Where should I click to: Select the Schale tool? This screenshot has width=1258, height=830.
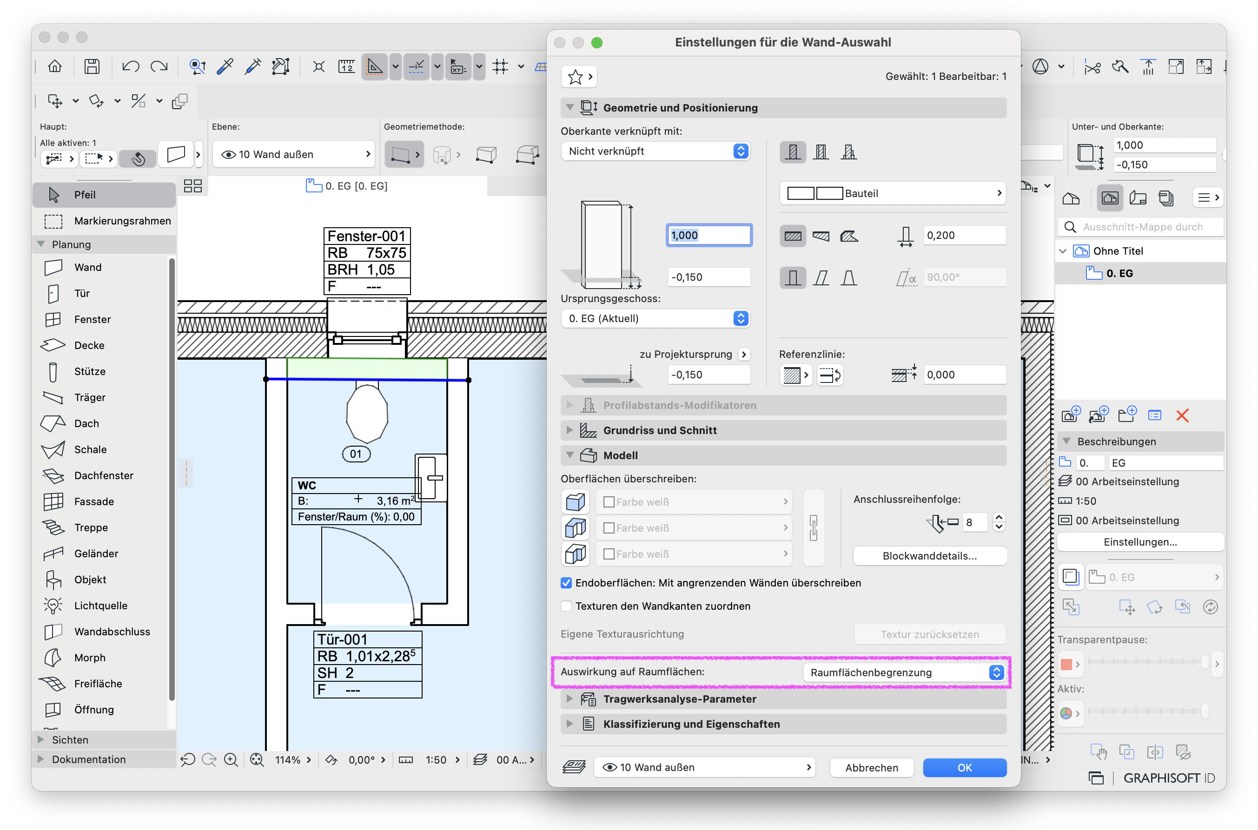click(x=103, y=449)
